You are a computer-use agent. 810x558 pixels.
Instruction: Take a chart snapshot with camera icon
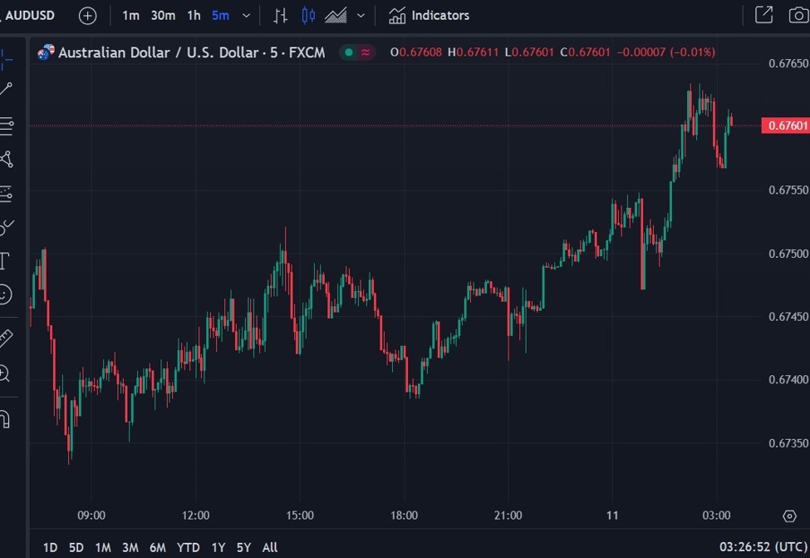tap(798, 15)
